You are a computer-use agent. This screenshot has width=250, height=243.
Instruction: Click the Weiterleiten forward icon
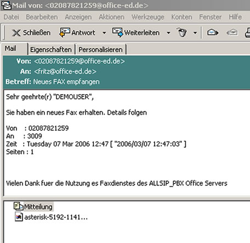118,32
